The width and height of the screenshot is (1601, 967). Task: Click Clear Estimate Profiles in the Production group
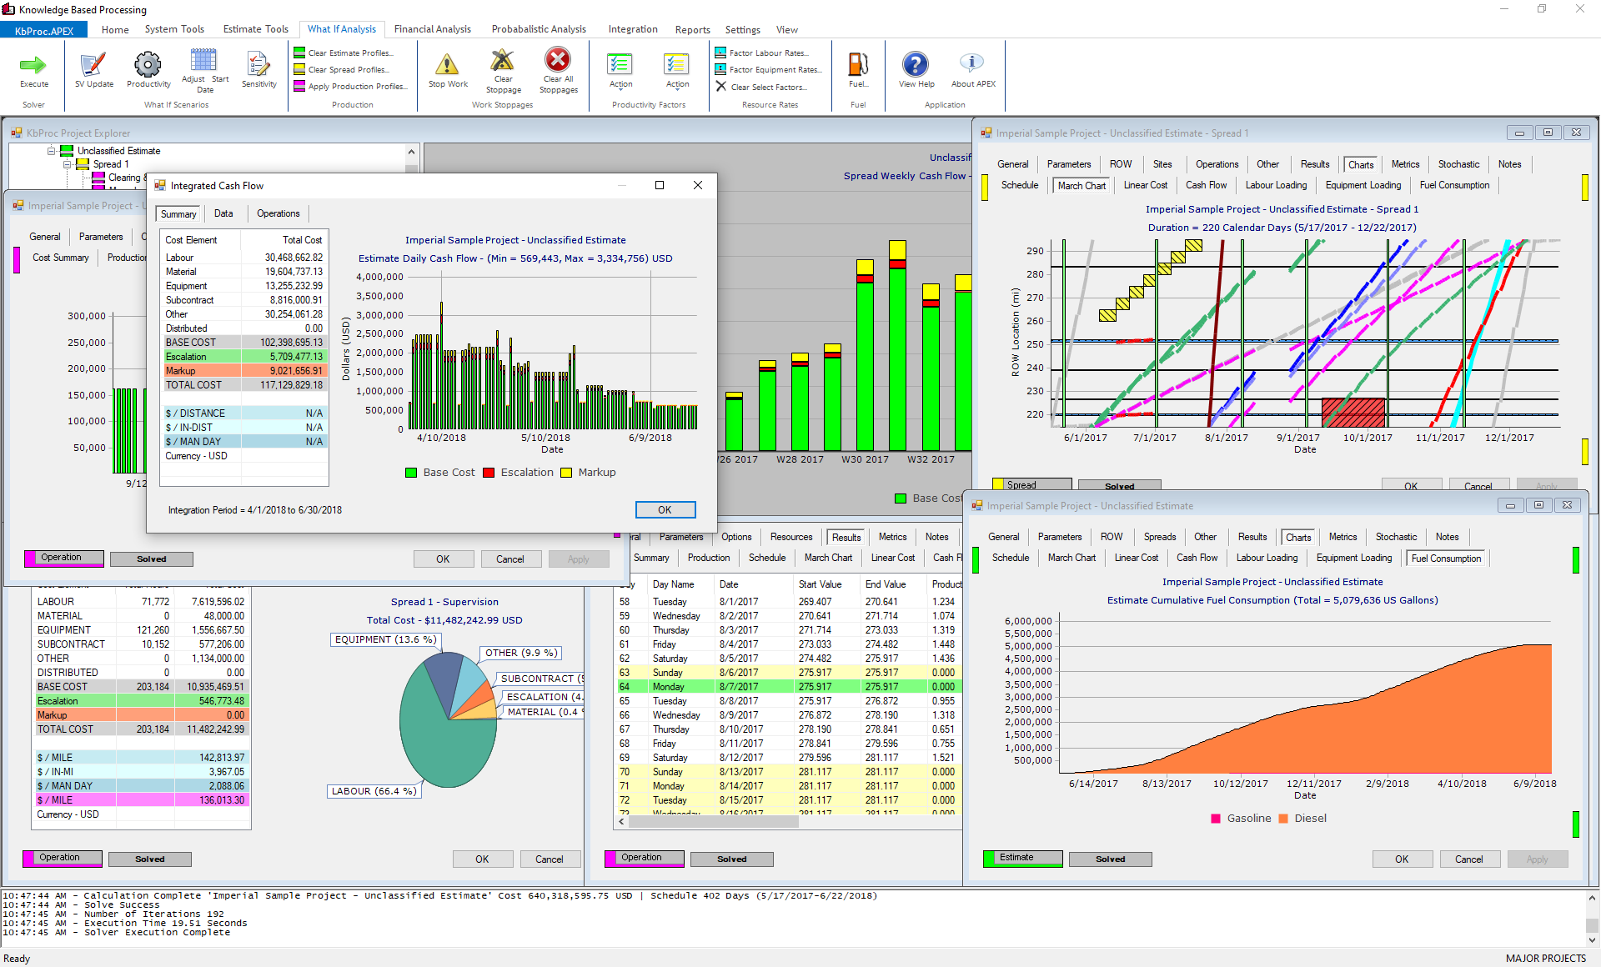[x=350, y=53]
